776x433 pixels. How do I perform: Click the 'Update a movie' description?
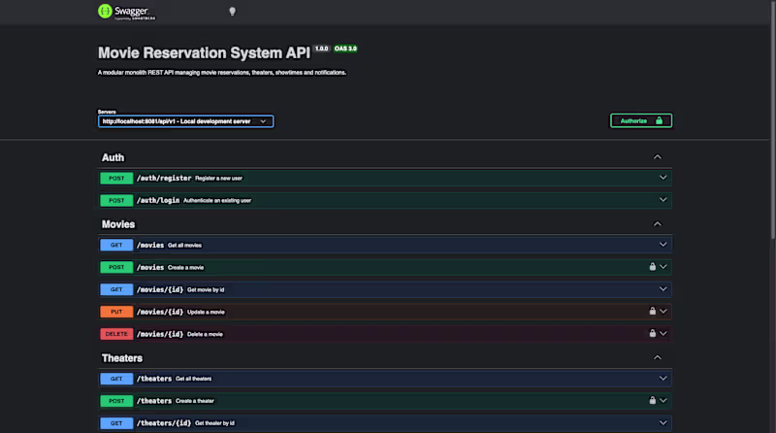(206, 312)
